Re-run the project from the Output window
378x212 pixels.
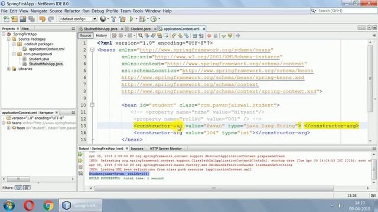80,154
